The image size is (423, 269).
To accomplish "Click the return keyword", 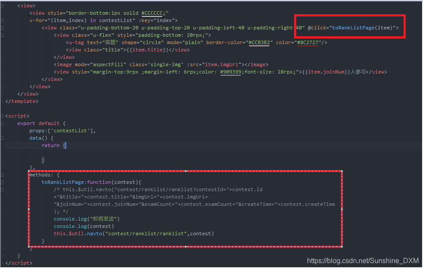I will click(51, 145).
